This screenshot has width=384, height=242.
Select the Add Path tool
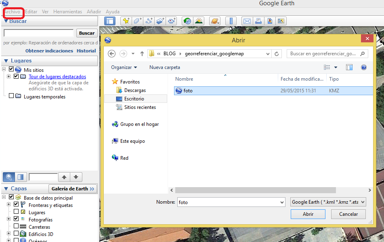click(x=149, y=21)
